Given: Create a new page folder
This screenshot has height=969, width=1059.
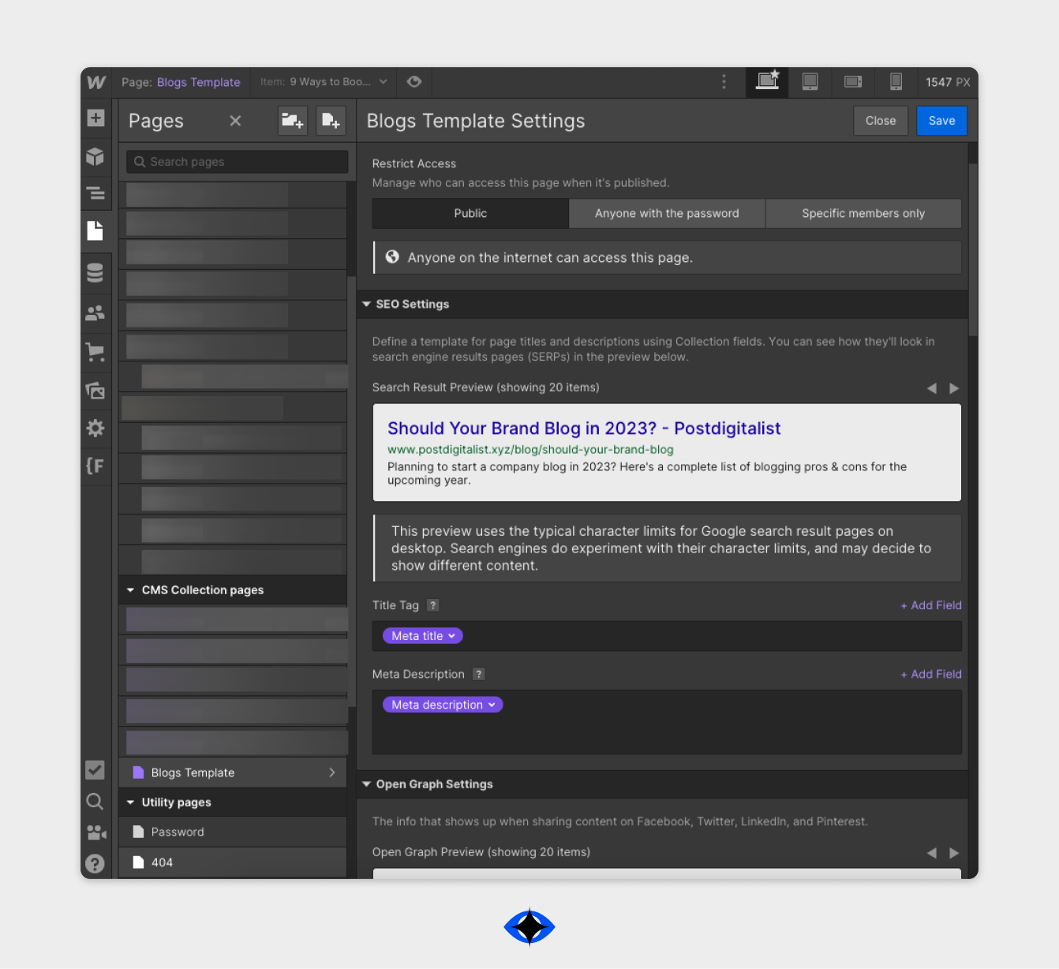Looking at the screenshot, I should (293, 121).
